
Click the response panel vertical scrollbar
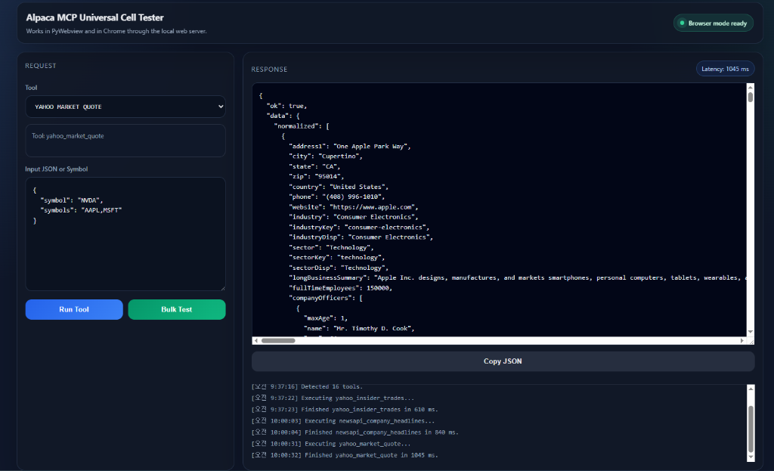[x=749, y=212]
